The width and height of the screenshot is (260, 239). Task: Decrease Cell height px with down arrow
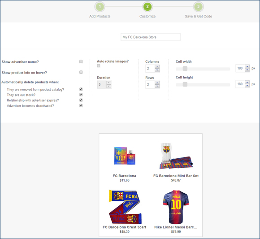click(x=247, y=86)
